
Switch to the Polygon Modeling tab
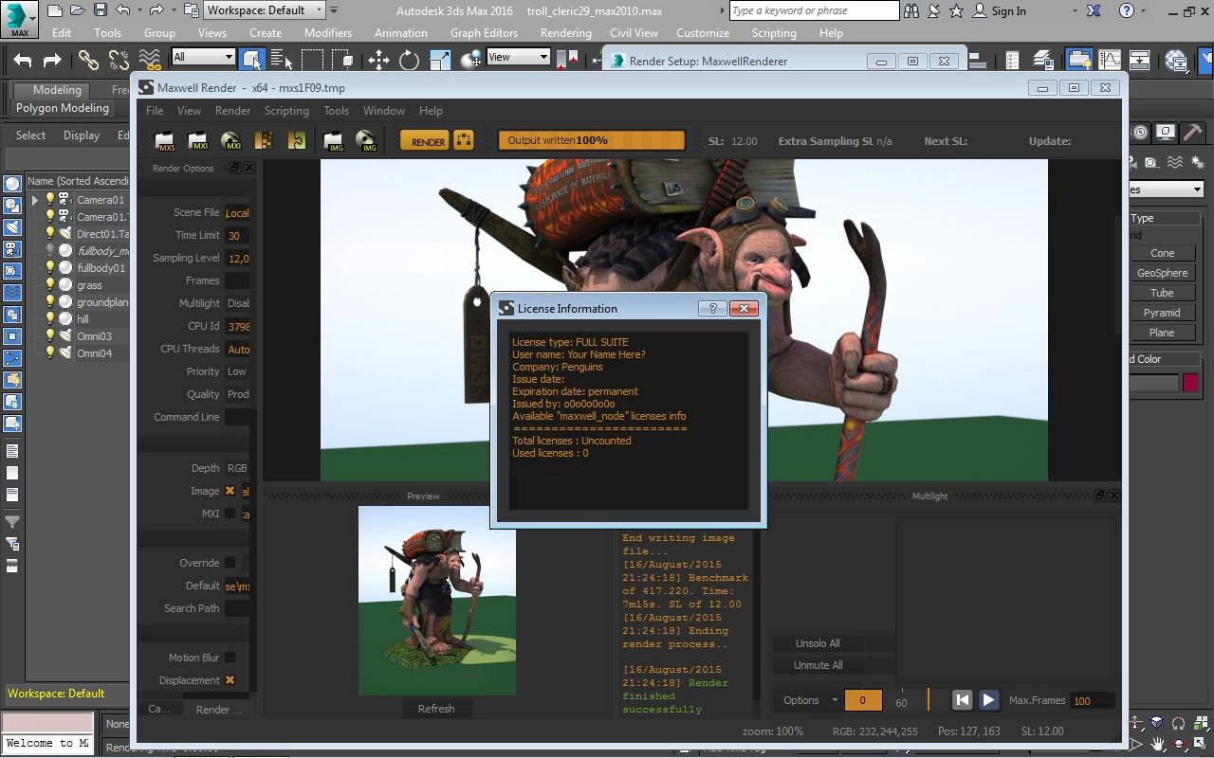63,108
